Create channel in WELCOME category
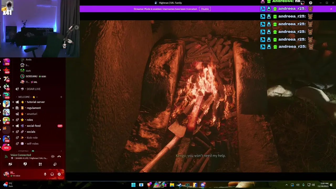 [61, 97]
